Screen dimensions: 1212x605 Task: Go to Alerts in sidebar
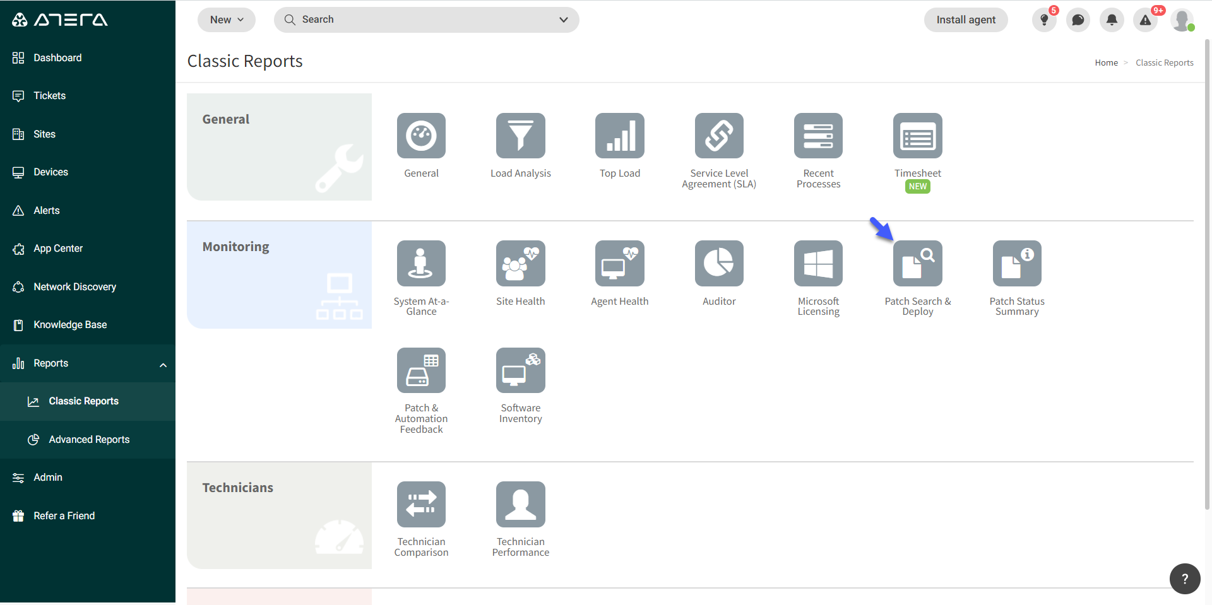(88, 211)
